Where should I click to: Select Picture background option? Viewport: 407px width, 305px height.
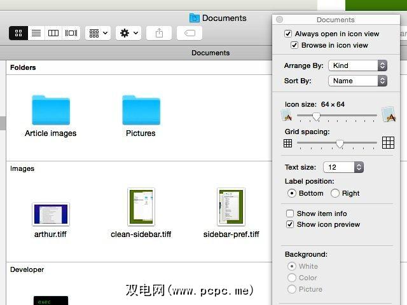coord(292,289)
